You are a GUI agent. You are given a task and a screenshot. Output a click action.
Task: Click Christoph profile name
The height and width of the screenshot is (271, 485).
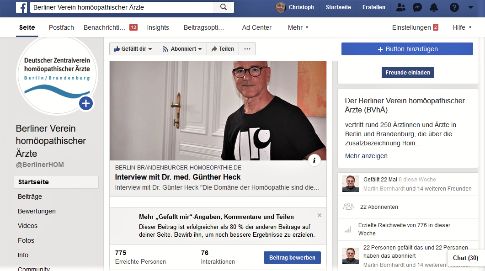(301, 7)
